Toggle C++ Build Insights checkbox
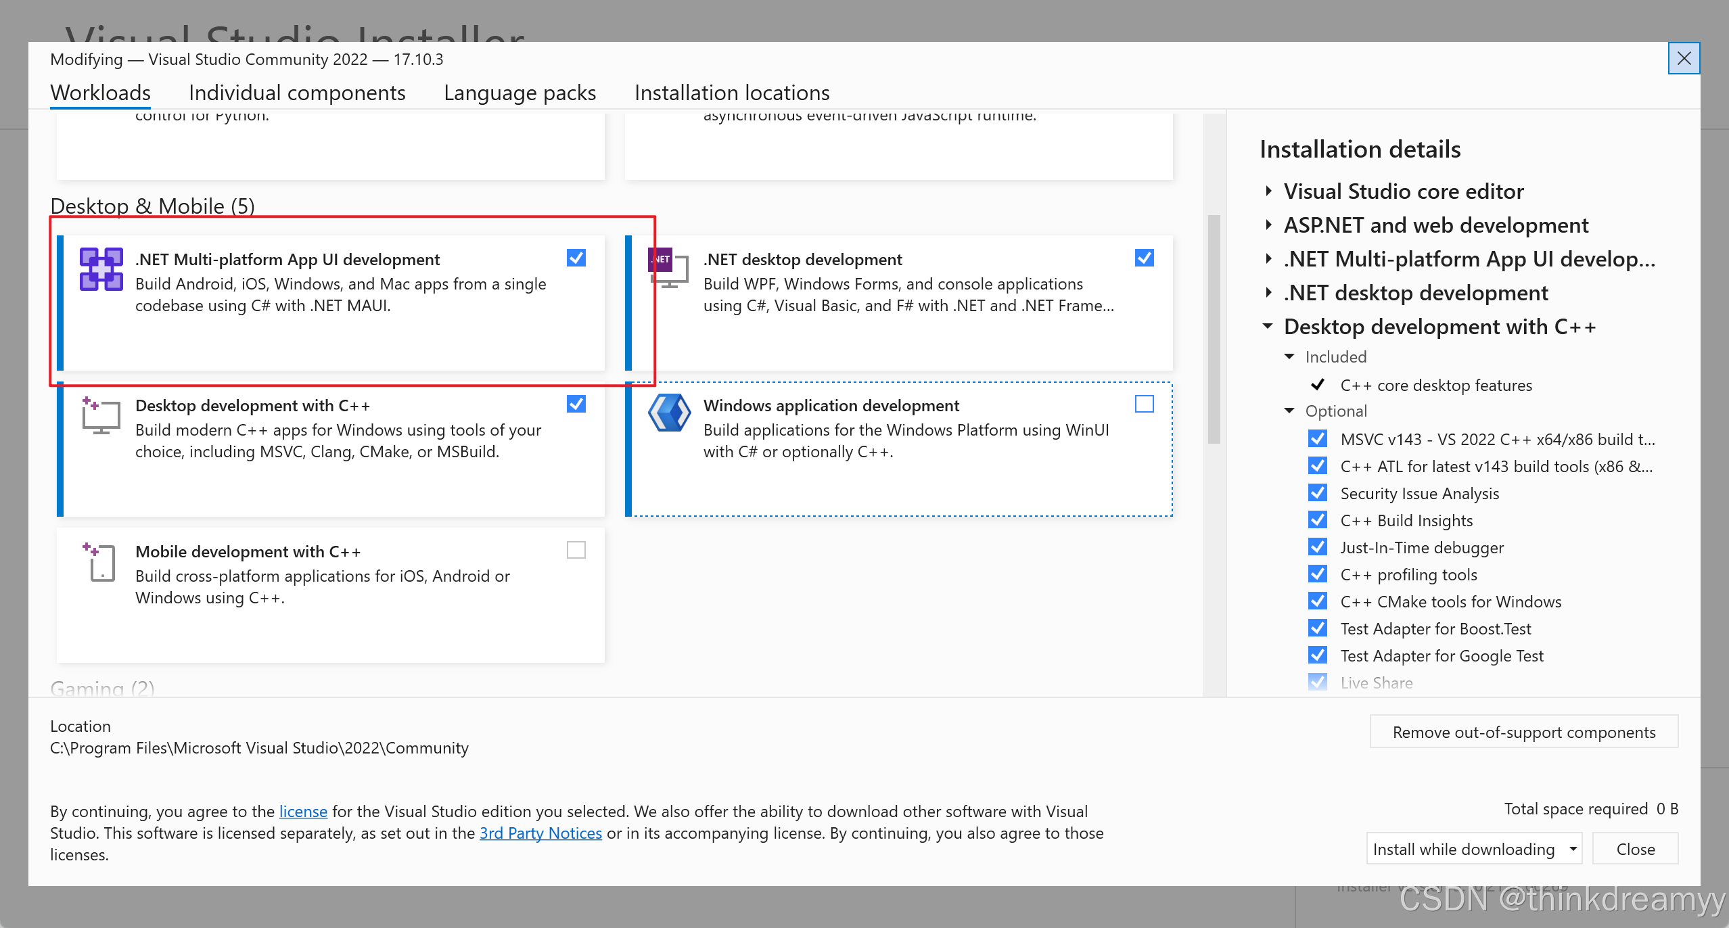The width and height of the screenshot is (1729, 928). point(1318,520)
